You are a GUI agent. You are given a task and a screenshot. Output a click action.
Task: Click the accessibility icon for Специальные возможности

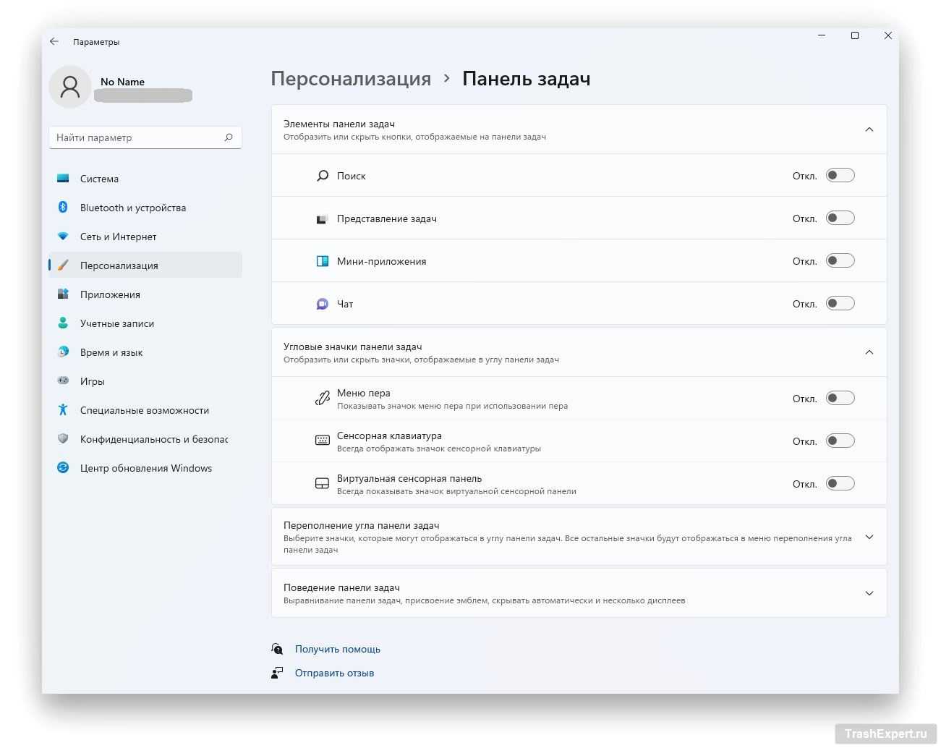63,410
